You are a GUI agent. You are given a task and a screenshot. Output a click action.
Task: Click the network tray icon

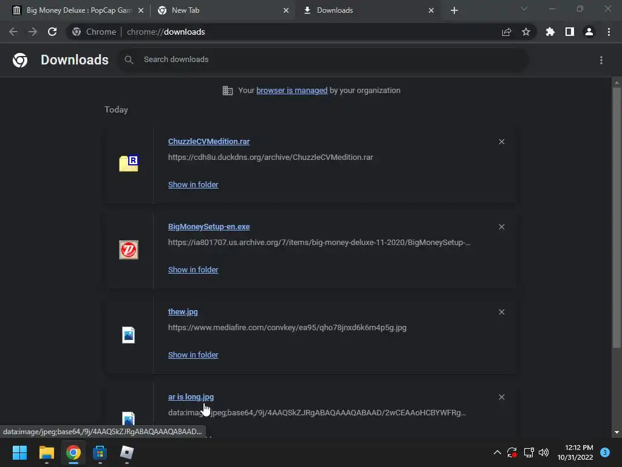tap(528, 452)
